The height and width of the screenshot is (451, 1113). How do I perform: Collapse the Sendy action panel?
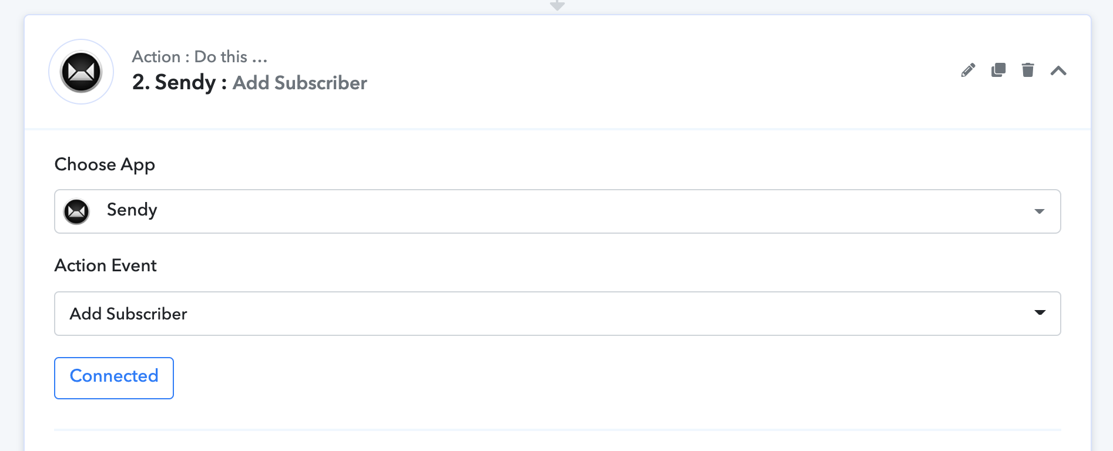1058,71
